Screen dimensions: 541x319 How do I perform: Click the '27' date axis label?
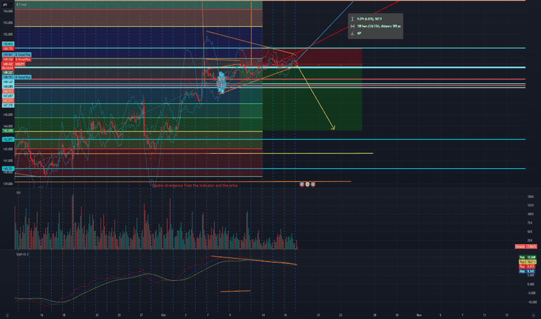pyautogui.click(x=142, y=315)
